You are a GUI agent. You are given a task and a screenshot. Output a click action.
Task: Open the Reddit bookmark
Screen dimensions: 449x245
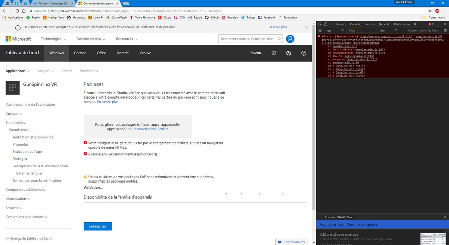click(195, 17)
